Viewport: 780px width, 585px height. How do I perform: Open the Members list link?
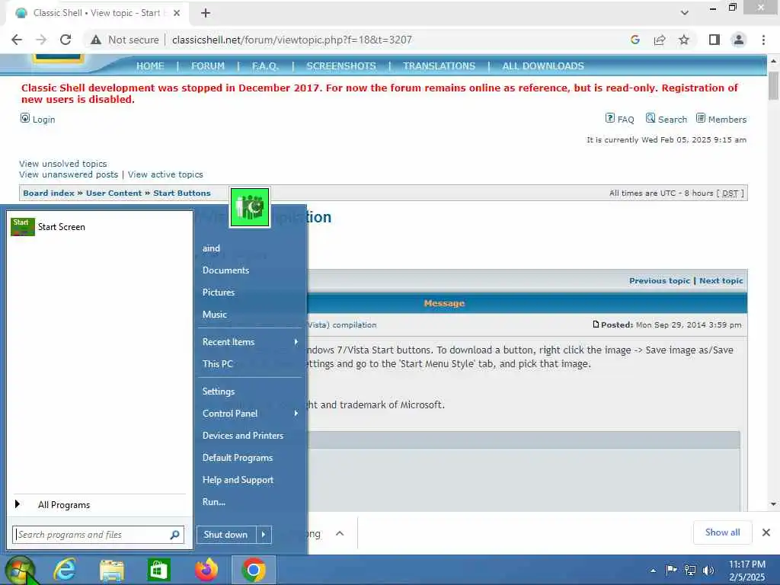coord(721,119)
